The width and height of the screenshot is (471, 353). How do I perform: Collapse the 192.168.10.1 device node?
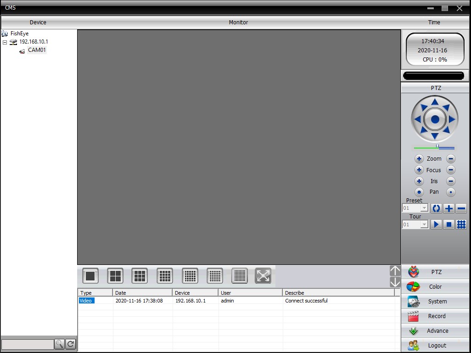pos(5,42)
